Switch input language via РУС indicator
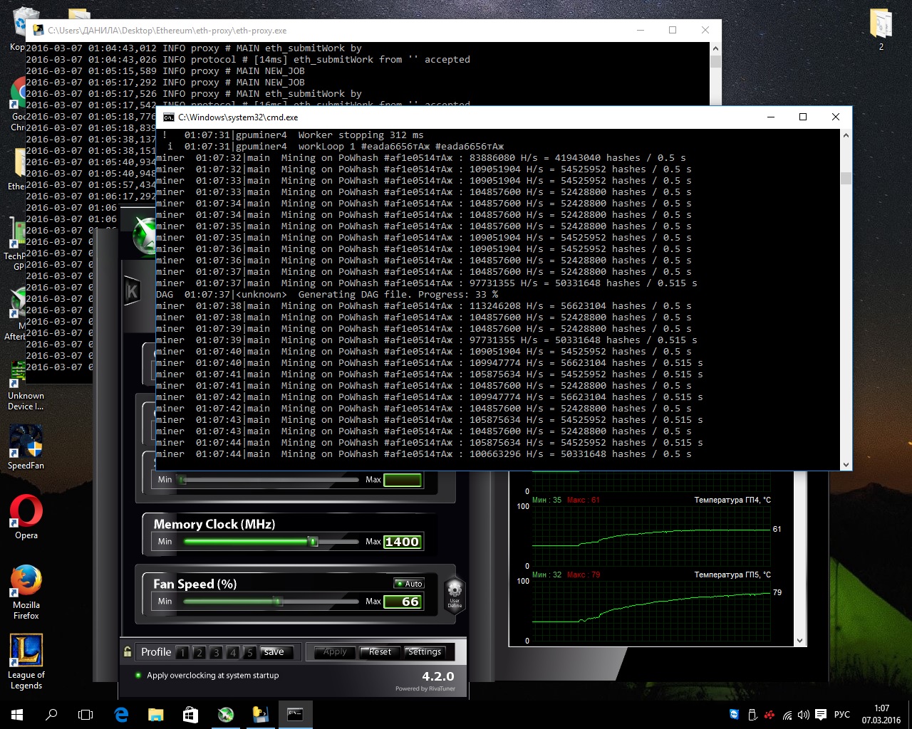This screenshot has height=729, width=912. coord(842,714)
